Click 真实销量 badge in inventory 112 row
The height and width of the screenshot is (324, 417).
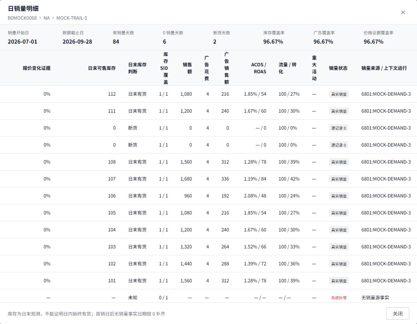click(339, 94)
